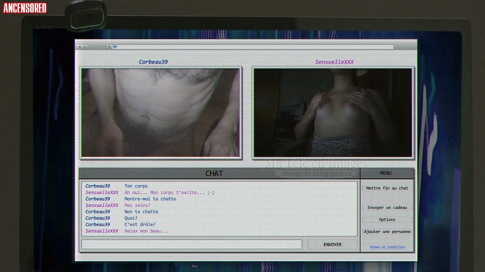Open the Options menu button

point(387,219)
